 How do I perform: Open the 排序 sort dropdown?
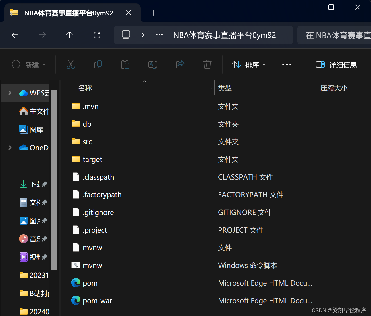248,64
